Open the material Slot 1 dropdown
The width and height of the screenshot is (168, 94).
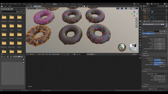click(x=70, y=54)
